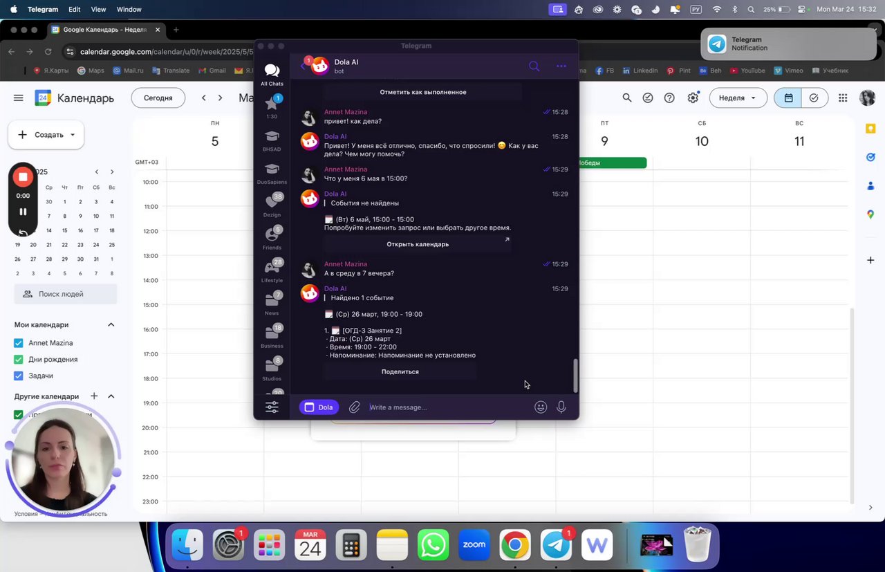Click the Telegram notification banner
The image size is (885, 572).
pyautogui.click(x=789, y=44)
